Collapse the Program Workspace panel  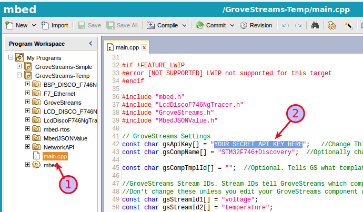click(90, 44)
